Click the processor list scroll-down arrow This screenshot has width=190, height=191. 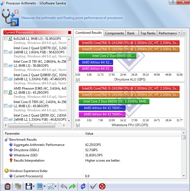(69, 121)
